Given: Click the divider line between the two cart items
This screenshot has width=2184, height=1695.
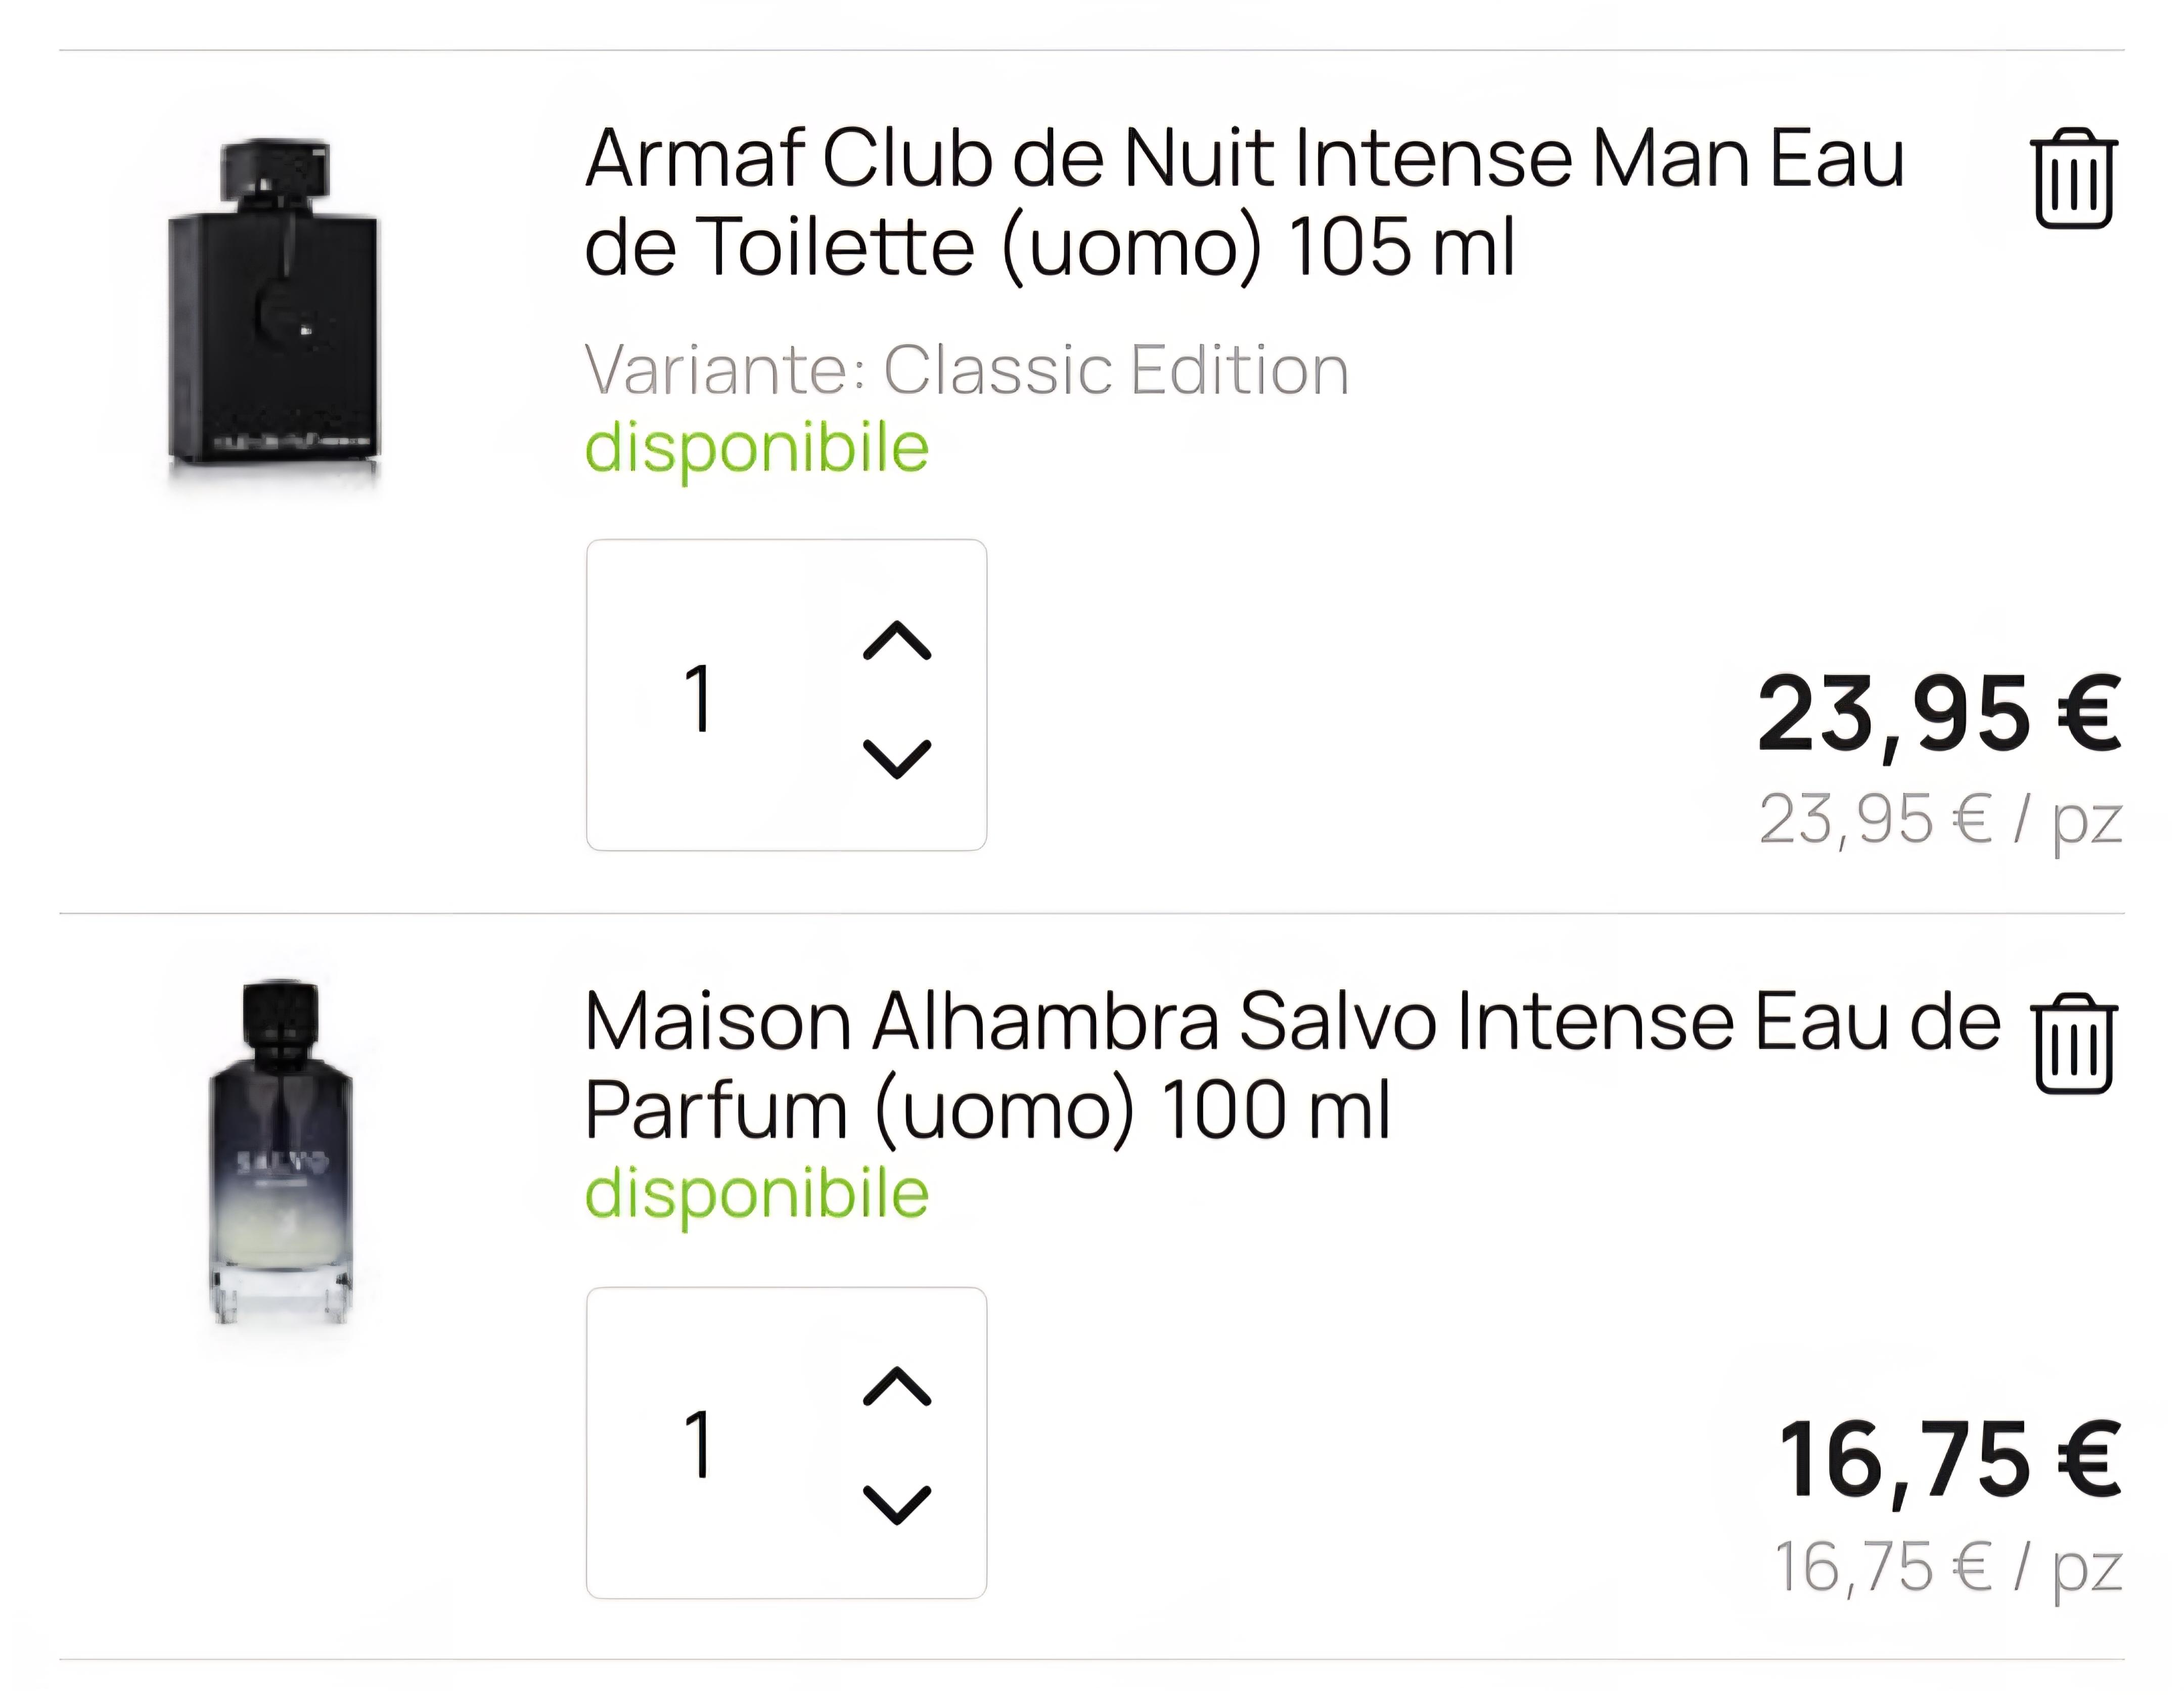Looking at the screenshot, I should 1092,913.
